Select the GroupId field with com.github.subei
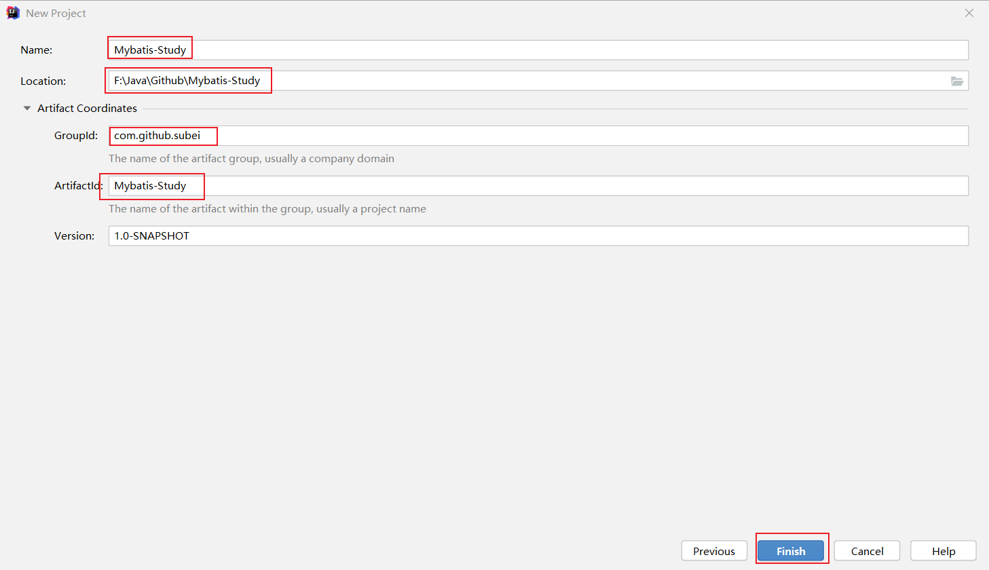 [x=538, y=136]
